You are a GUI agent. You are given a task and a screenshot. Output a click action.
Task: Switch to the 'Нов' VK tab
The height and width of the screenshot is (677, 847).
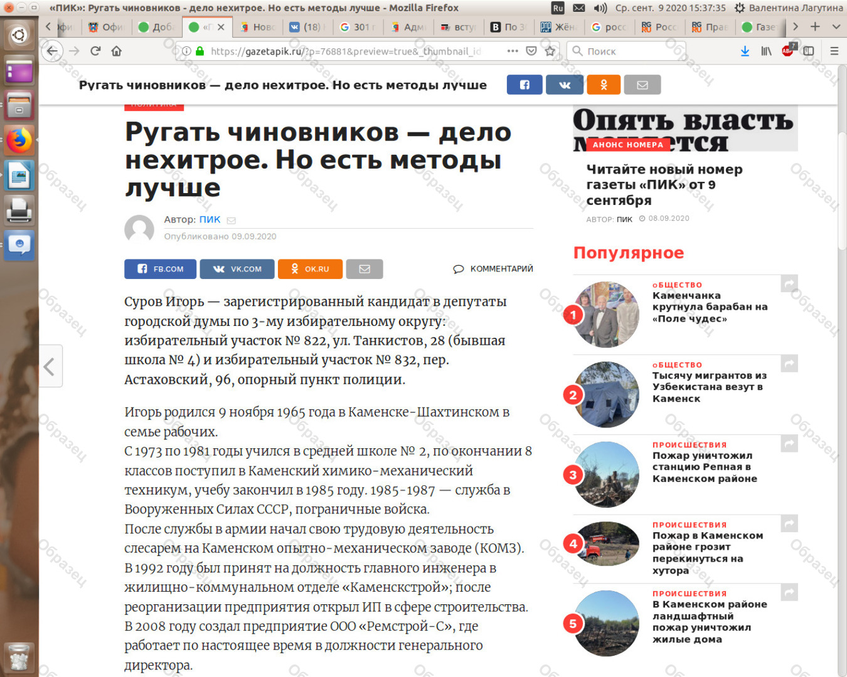258,27
